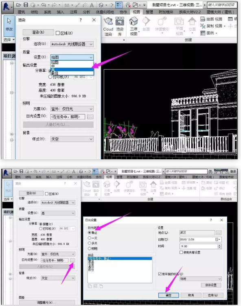Click the Open folder icon in the top Quick Access toolbar
This screenshot has width=241, height=306.
19,4
